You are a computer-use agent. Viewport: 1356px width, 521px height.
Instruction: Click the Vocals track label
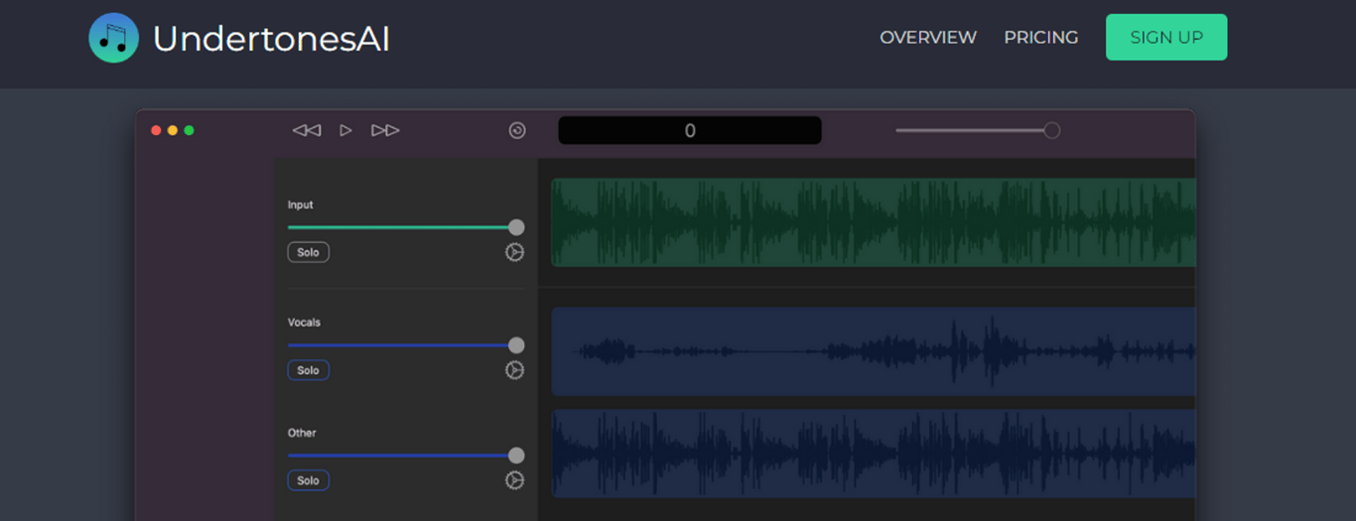coord(304,323)
